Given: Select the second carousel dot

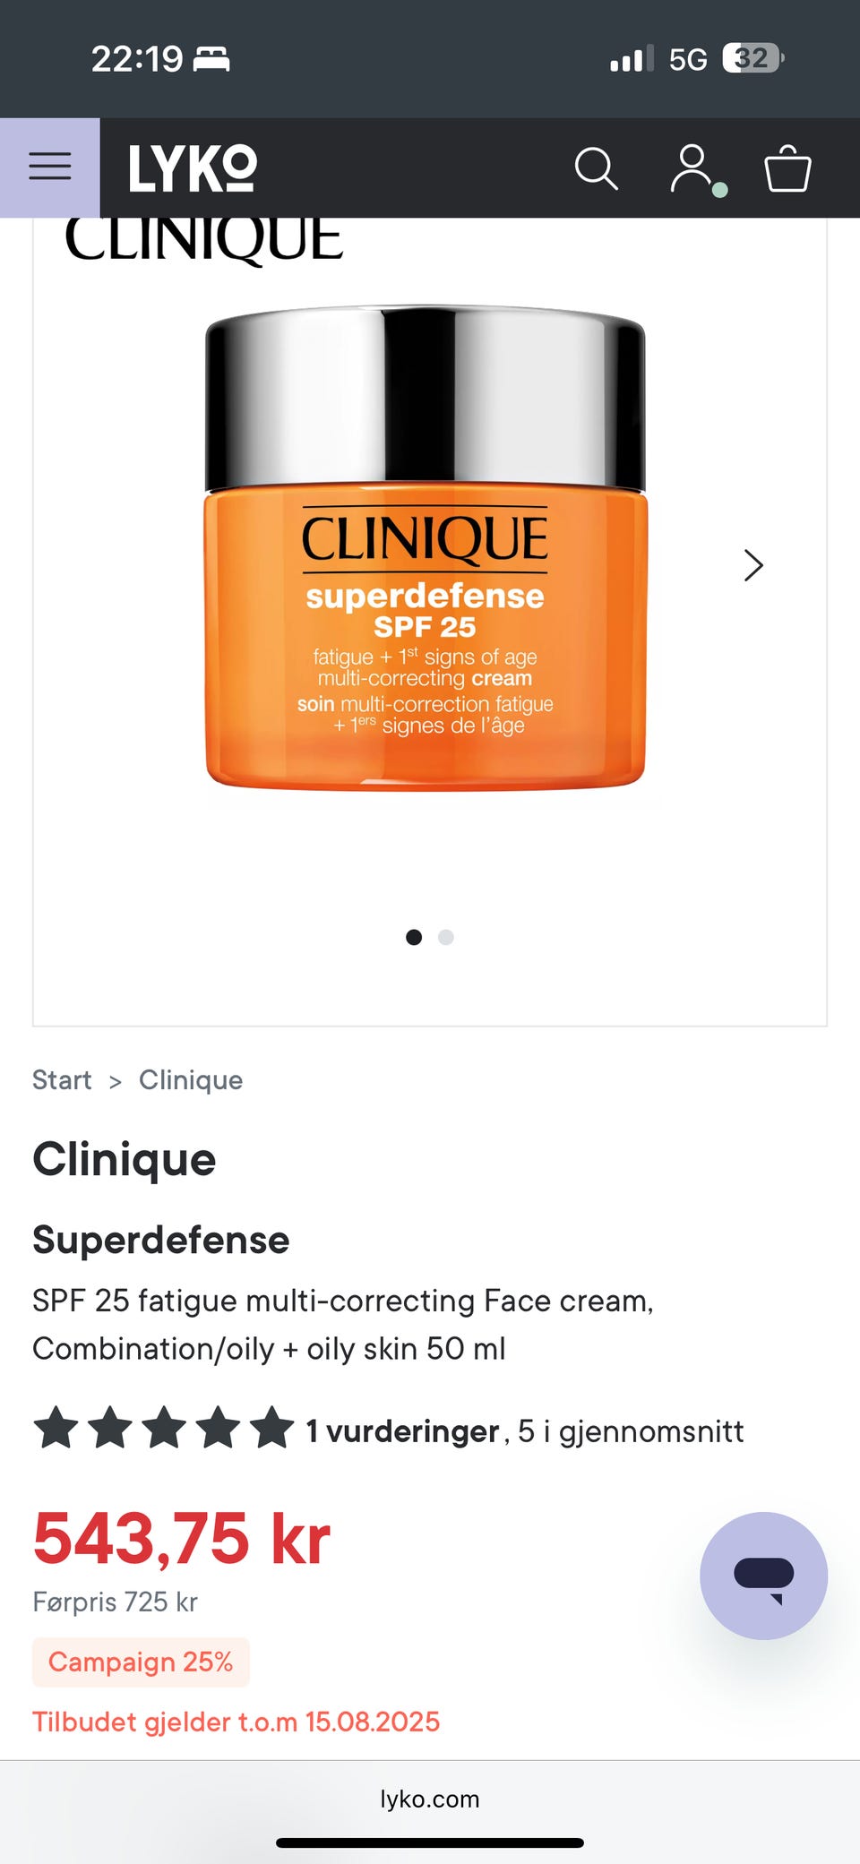Looking at the screenshot, I should [446, 937].
